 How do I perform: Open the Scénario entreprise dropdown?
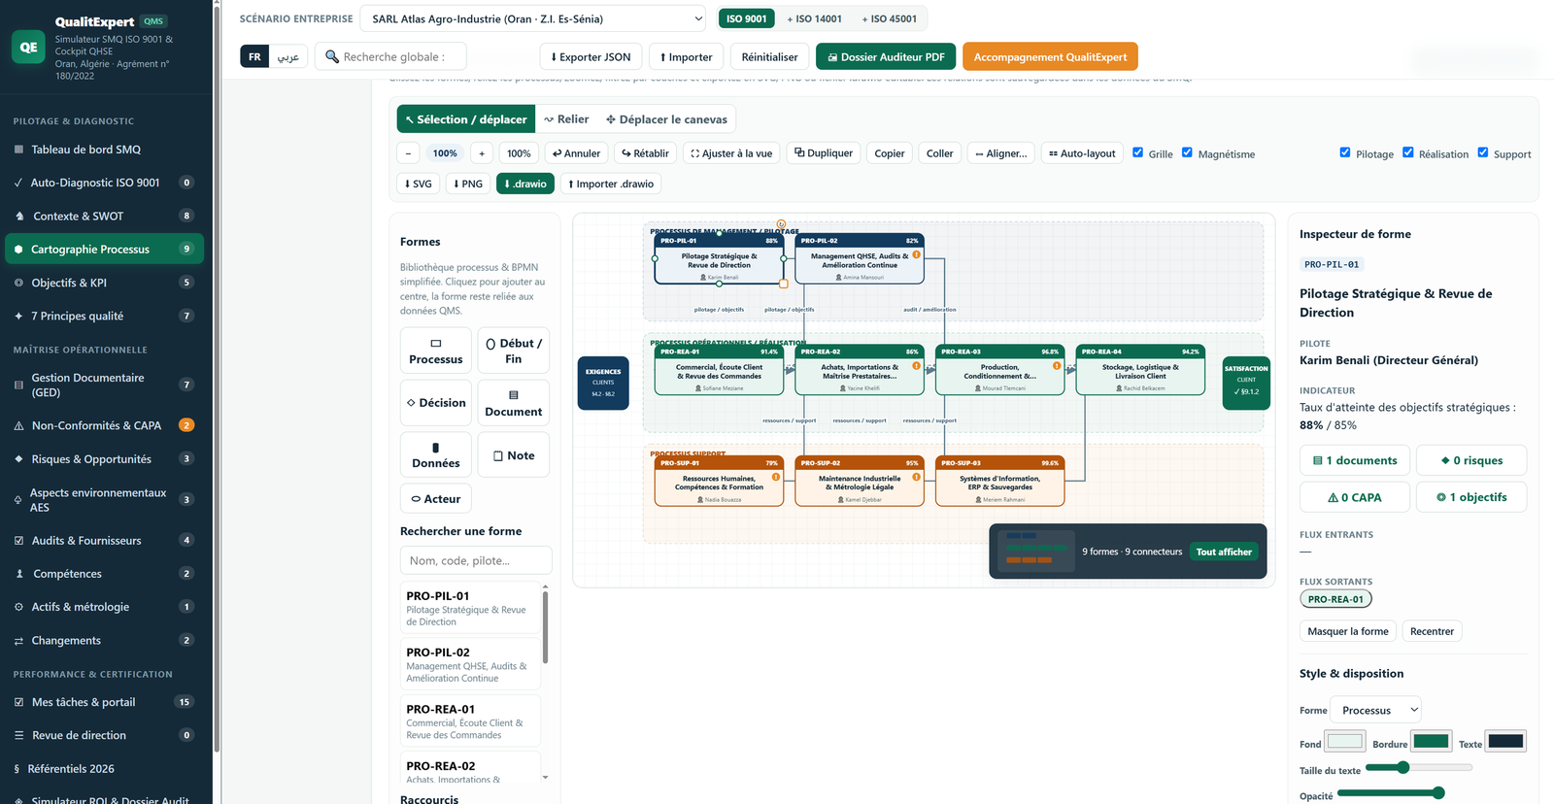(533, 18)
